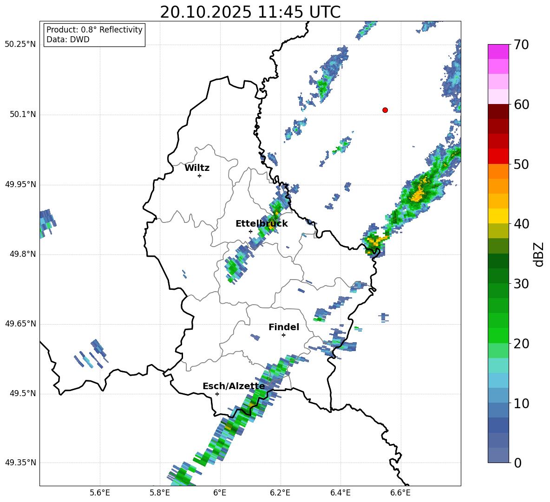Click the red dot radar site marker
Viewport: 550px width, 502px height.
pos(385,110)
